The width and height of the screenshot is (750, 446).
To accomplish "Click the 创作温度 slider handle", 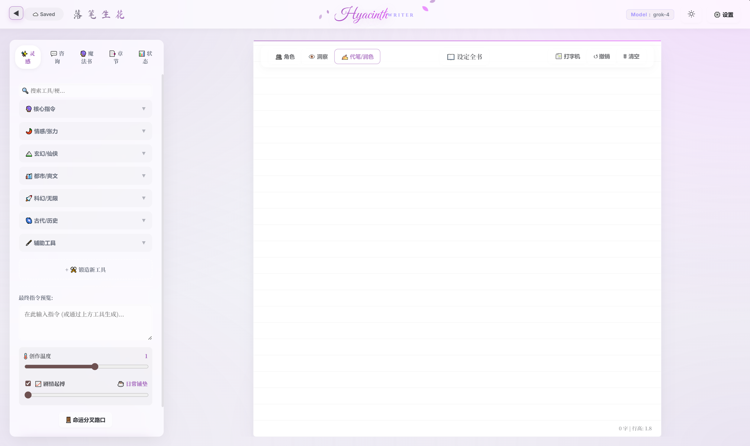I will pos(95,367).
